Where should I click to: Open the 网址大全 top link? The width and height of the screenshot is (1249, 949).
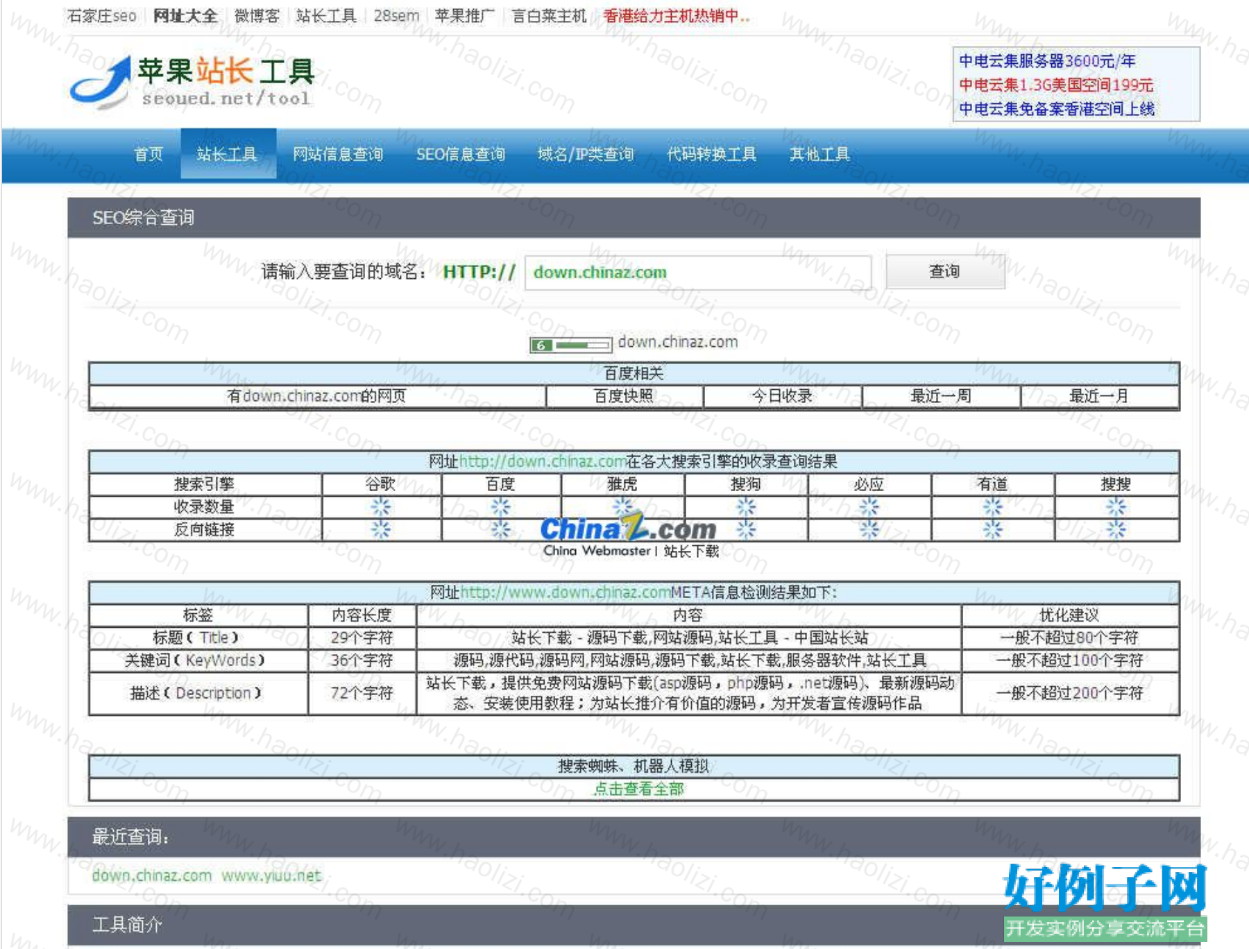(185, 16)
